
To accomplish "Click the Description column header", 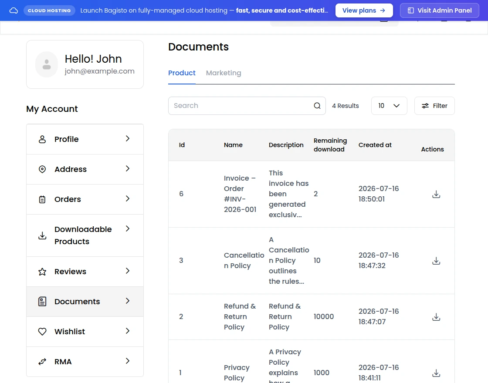I will (286, 145).
